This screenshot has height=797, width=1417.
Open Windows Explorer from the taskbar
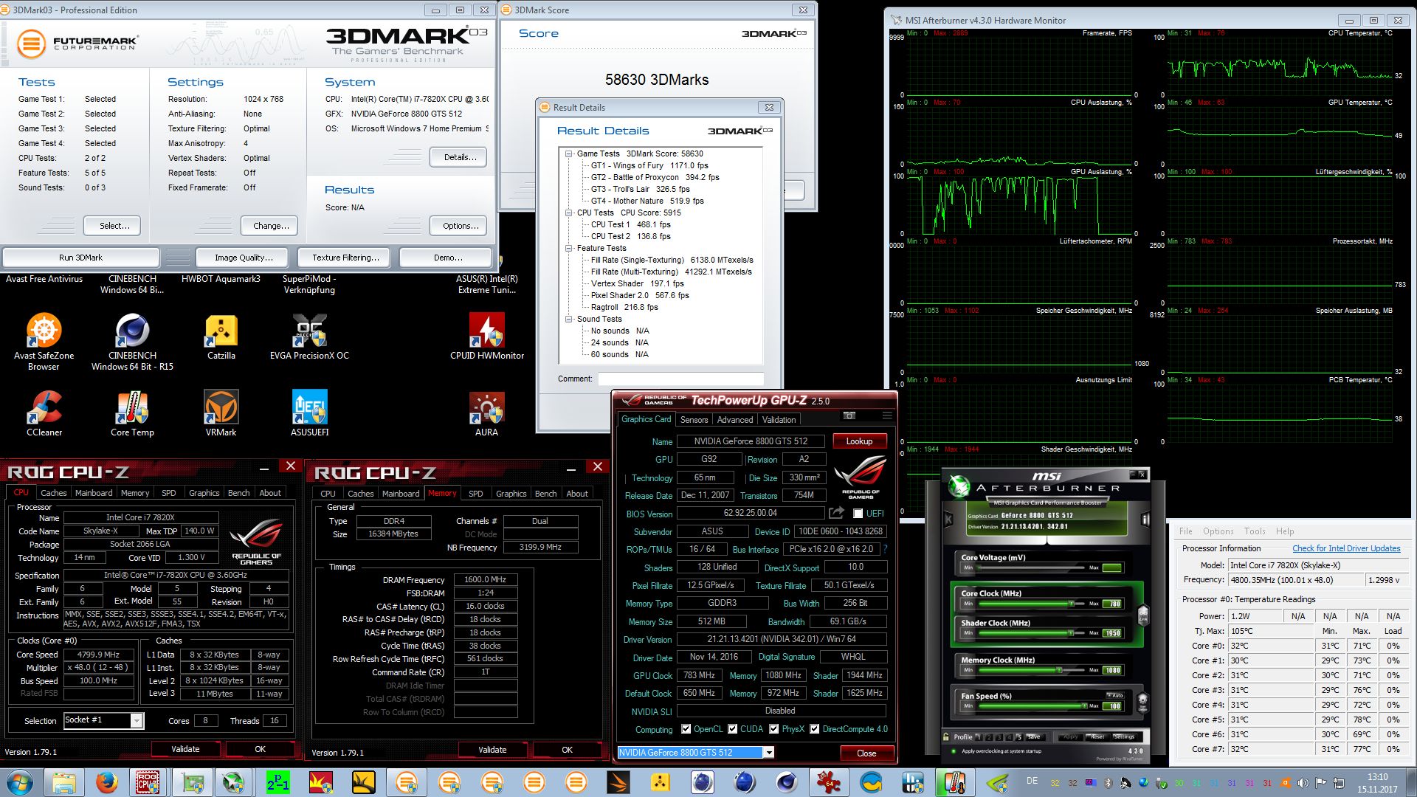(x=64, y=782)
